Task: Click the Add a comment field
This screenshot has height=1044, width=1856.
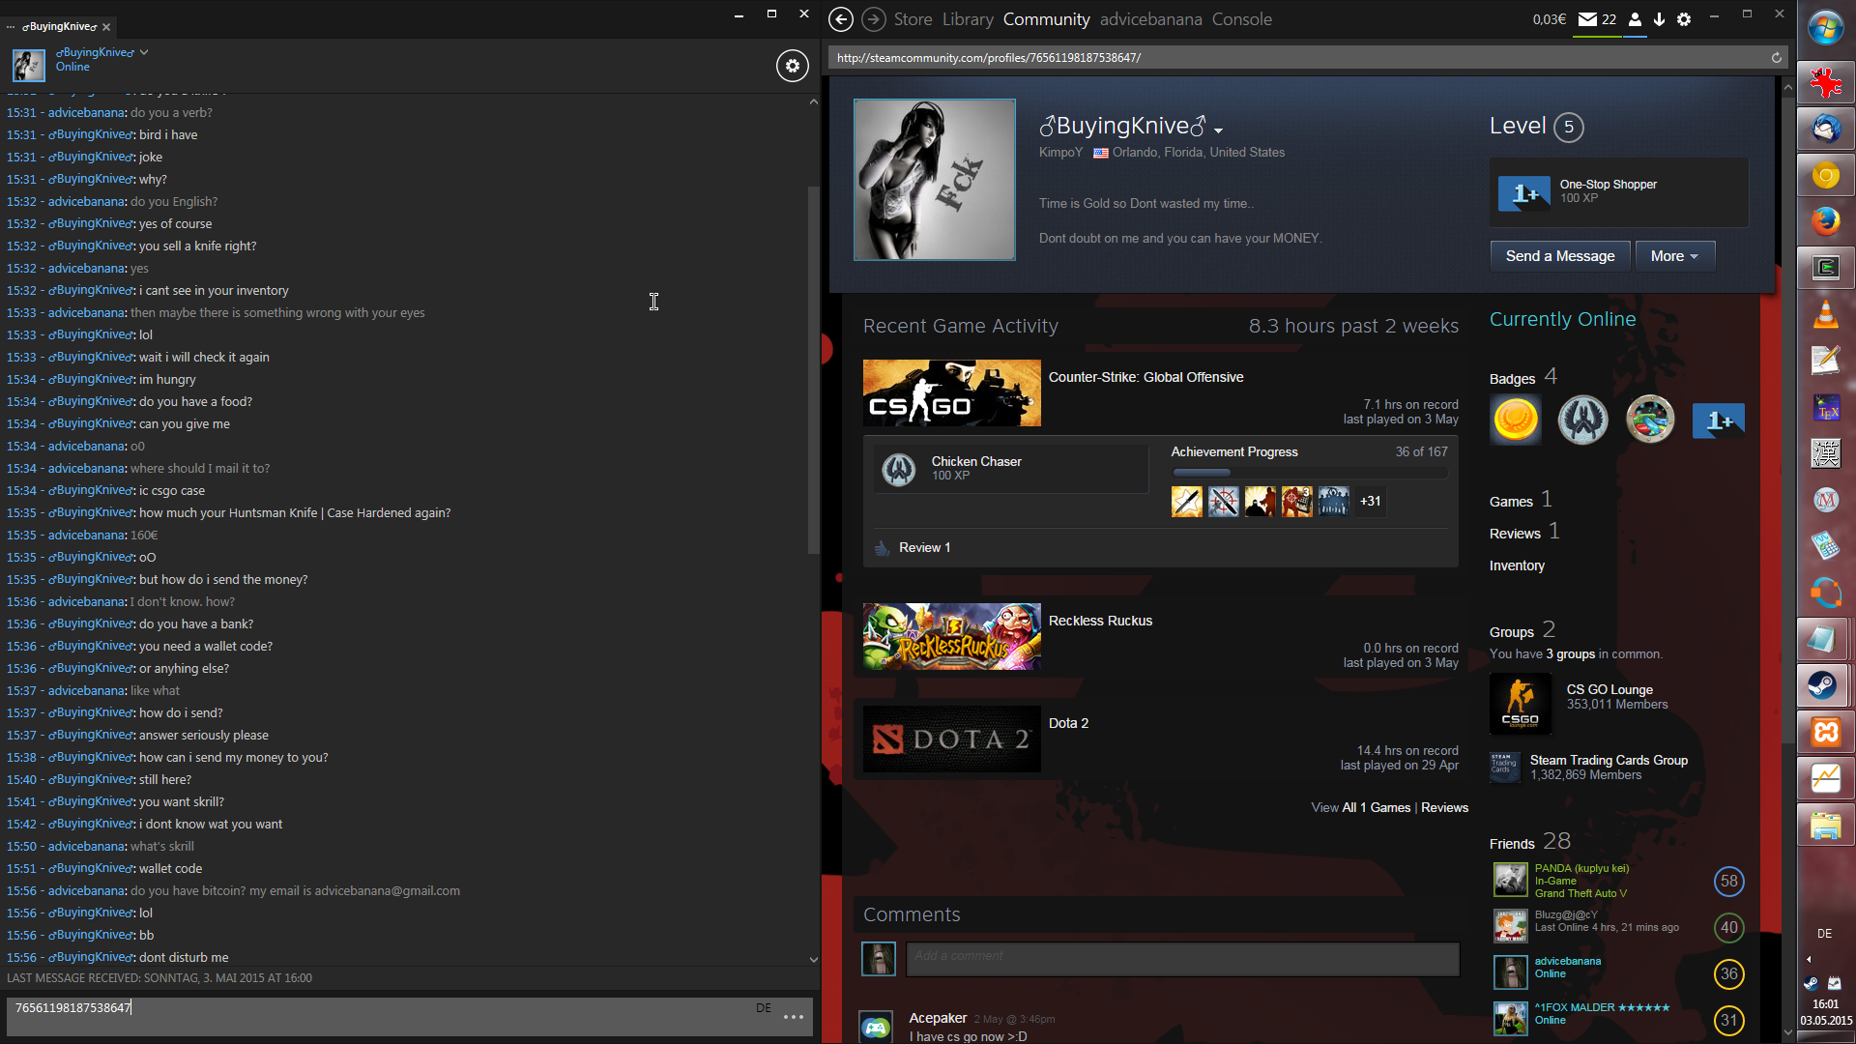Action: point(1181,957)
